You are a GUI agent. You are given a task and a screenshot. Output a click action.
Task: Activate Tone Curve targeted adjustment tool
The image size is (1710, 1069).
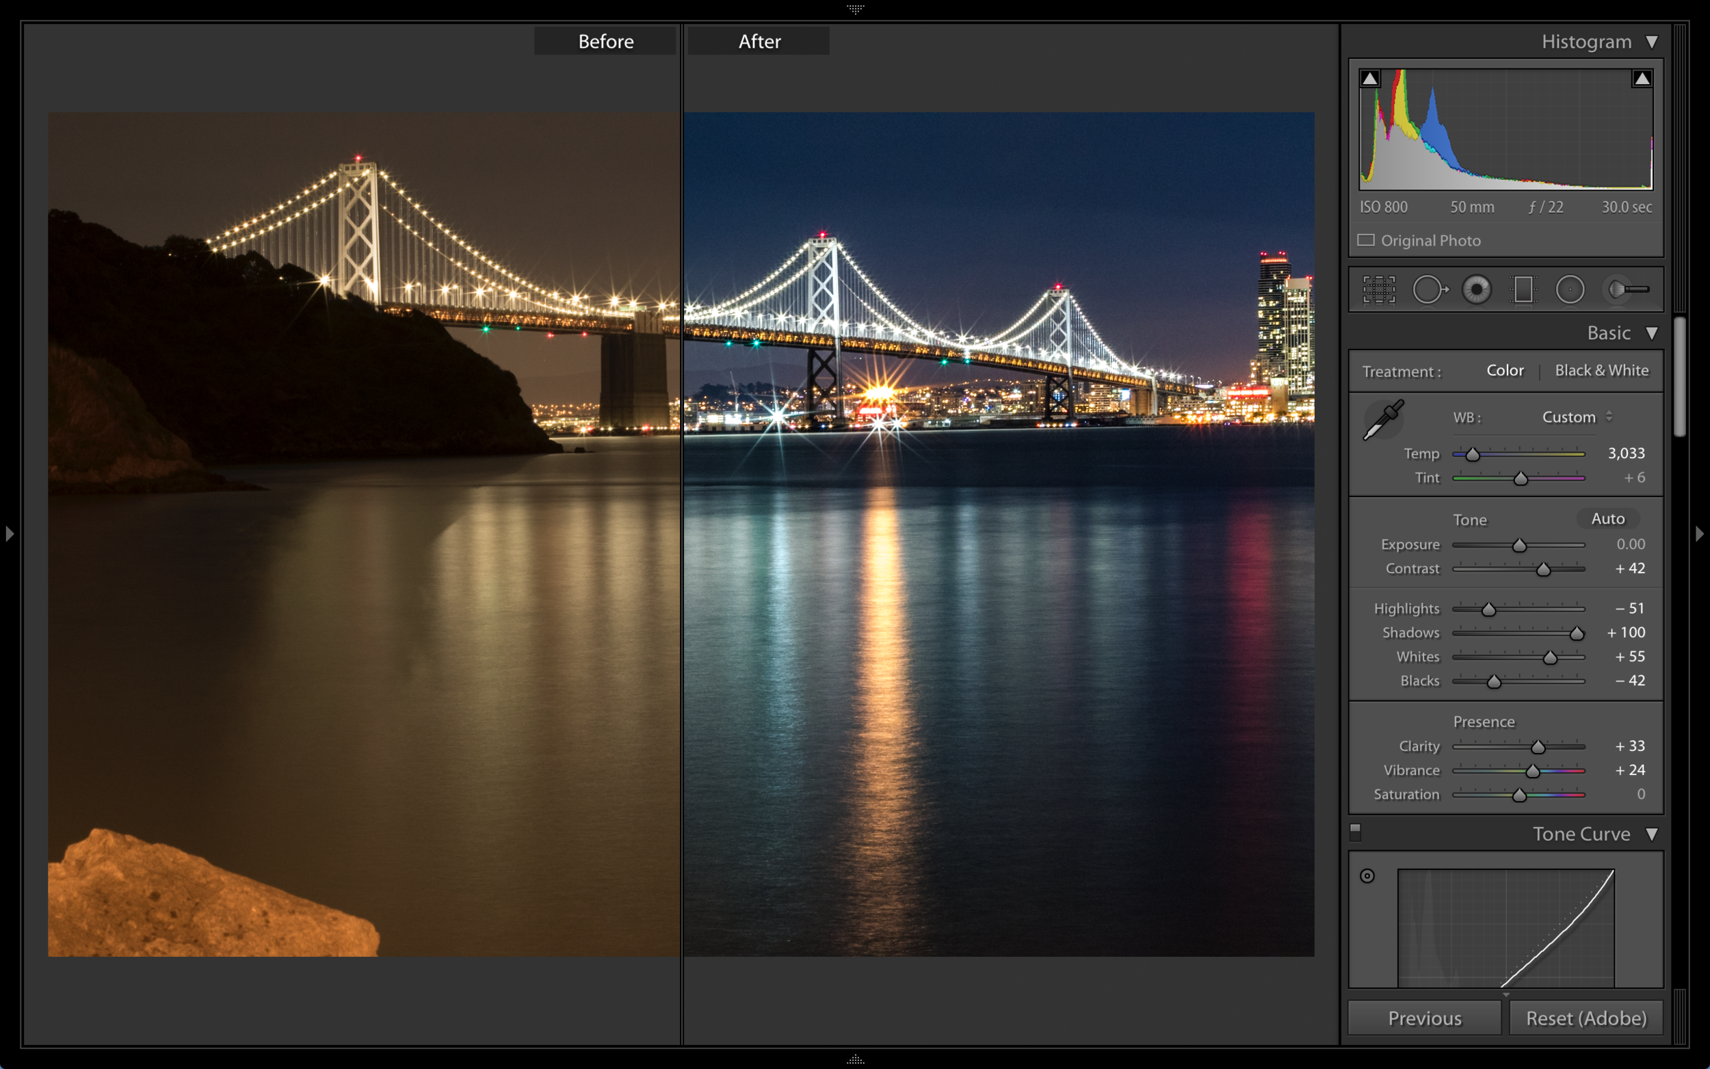click(x=1367, y=876)
